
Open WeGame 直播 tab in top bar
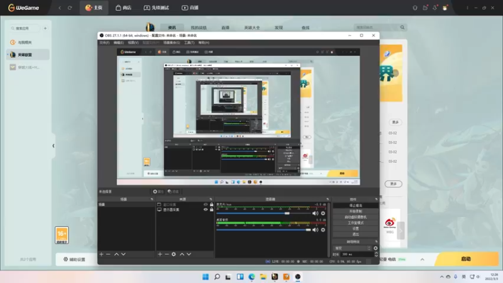click(191, 8)
